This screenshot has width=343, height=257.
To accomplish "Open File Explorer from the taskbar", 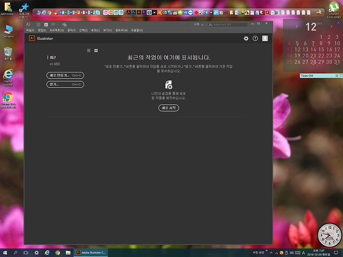I will tap(68, 253).
